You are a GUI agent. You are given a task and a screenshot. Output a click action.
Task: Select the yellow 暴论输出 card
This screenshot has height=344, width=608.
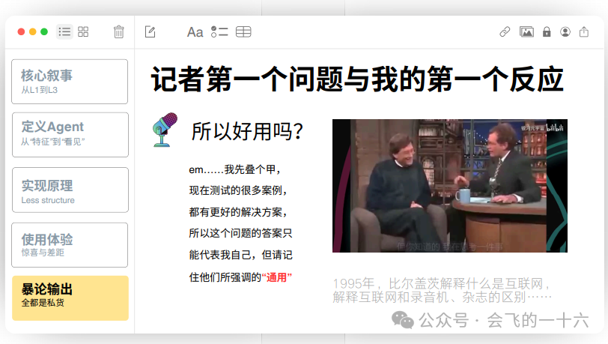pos(70,298)
